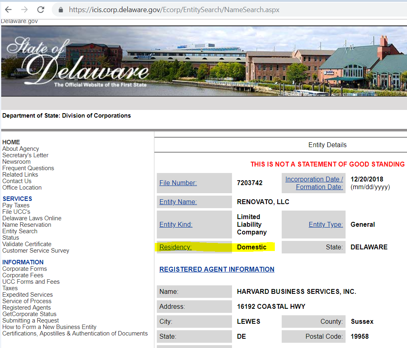The height and width of the screenshot is (348, 407).
Task: Open the About Agency link
Action: click(x=21, y=149)
